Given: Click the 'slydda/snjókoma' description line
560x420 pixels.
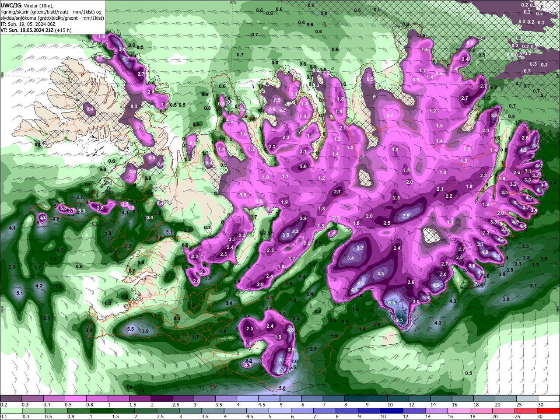Looking at the screenshot, I should [52, 18].
